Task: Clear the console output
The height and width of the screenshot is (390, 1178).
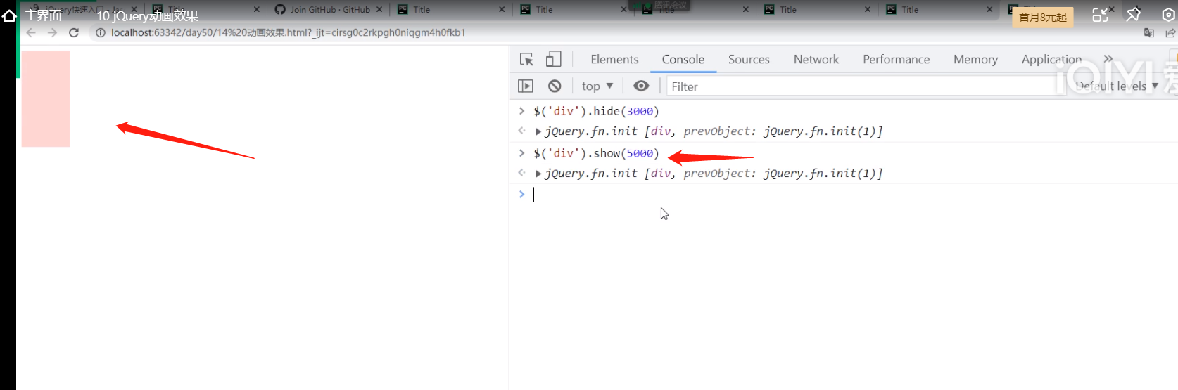Action: [555, 86]
